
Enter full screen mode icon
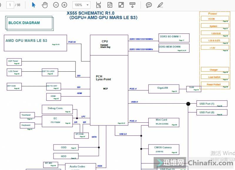click(121, 5)
